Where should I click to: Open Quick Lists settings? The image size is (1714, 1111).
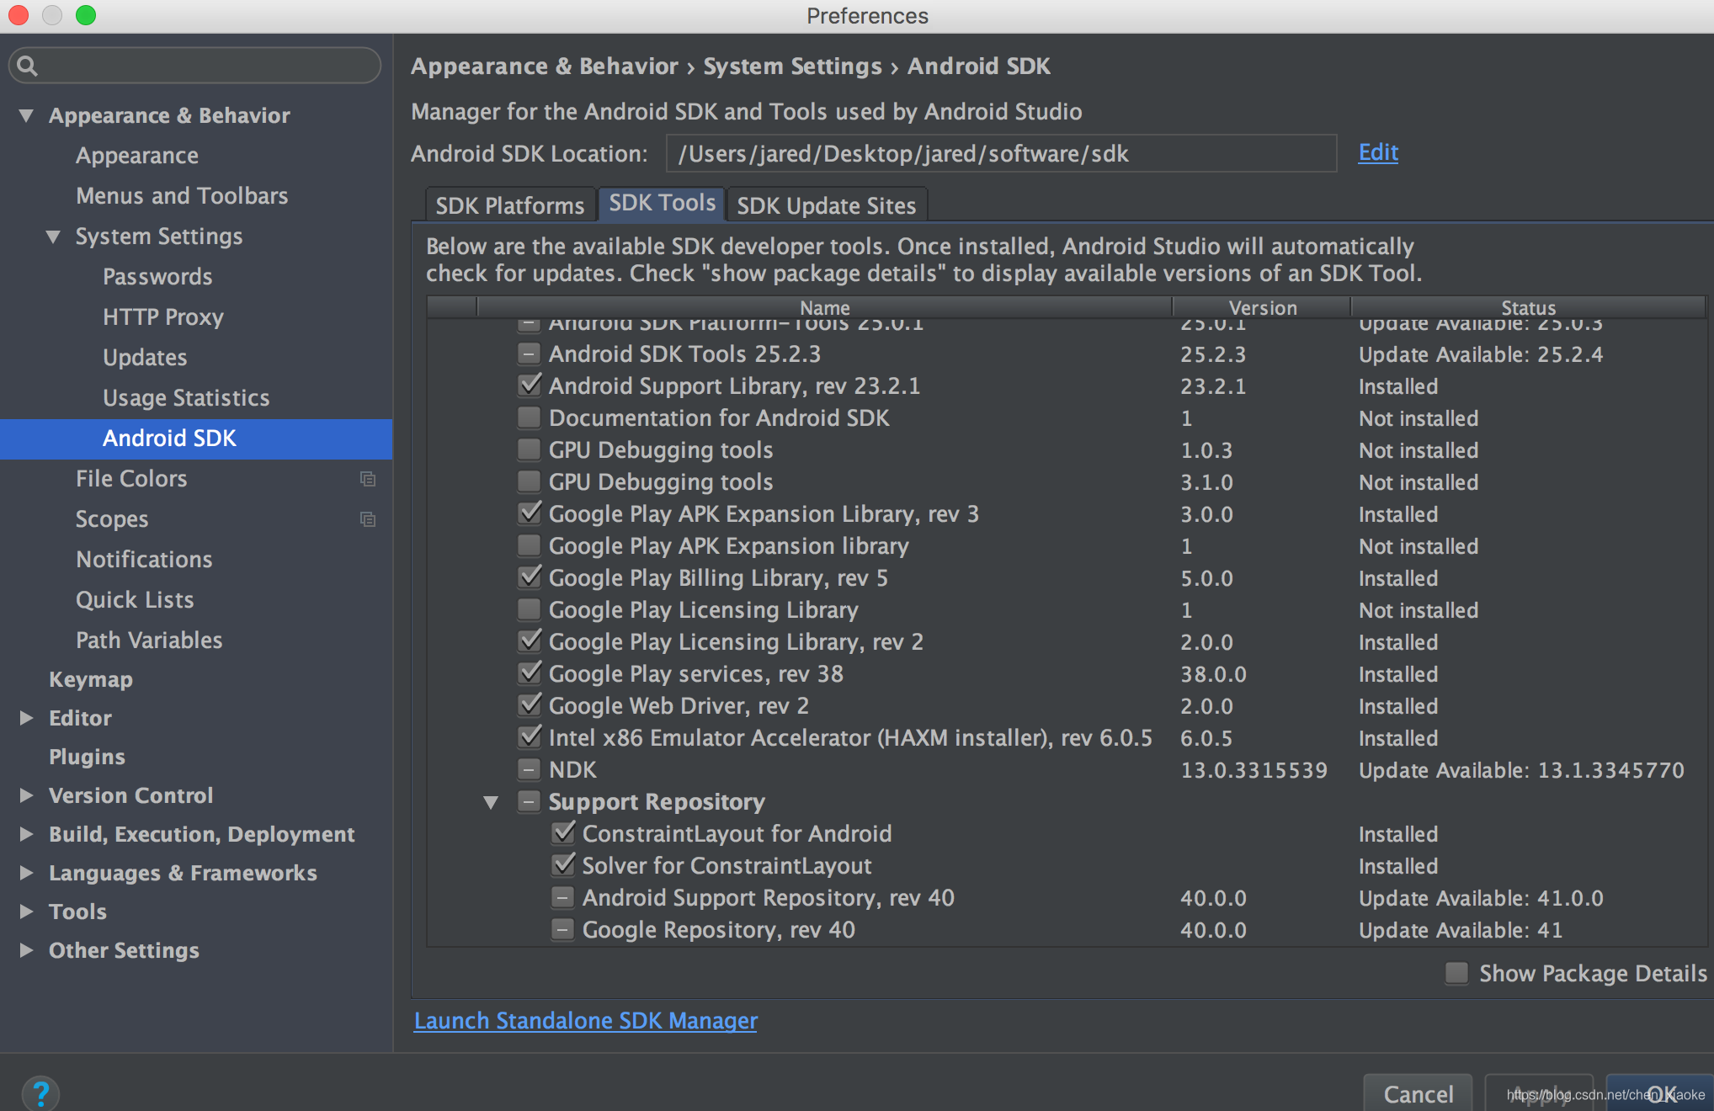tap(135, 600)
